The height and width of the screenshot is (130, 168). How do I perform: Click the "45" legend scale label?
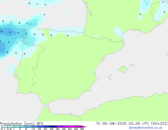(76, 129)
